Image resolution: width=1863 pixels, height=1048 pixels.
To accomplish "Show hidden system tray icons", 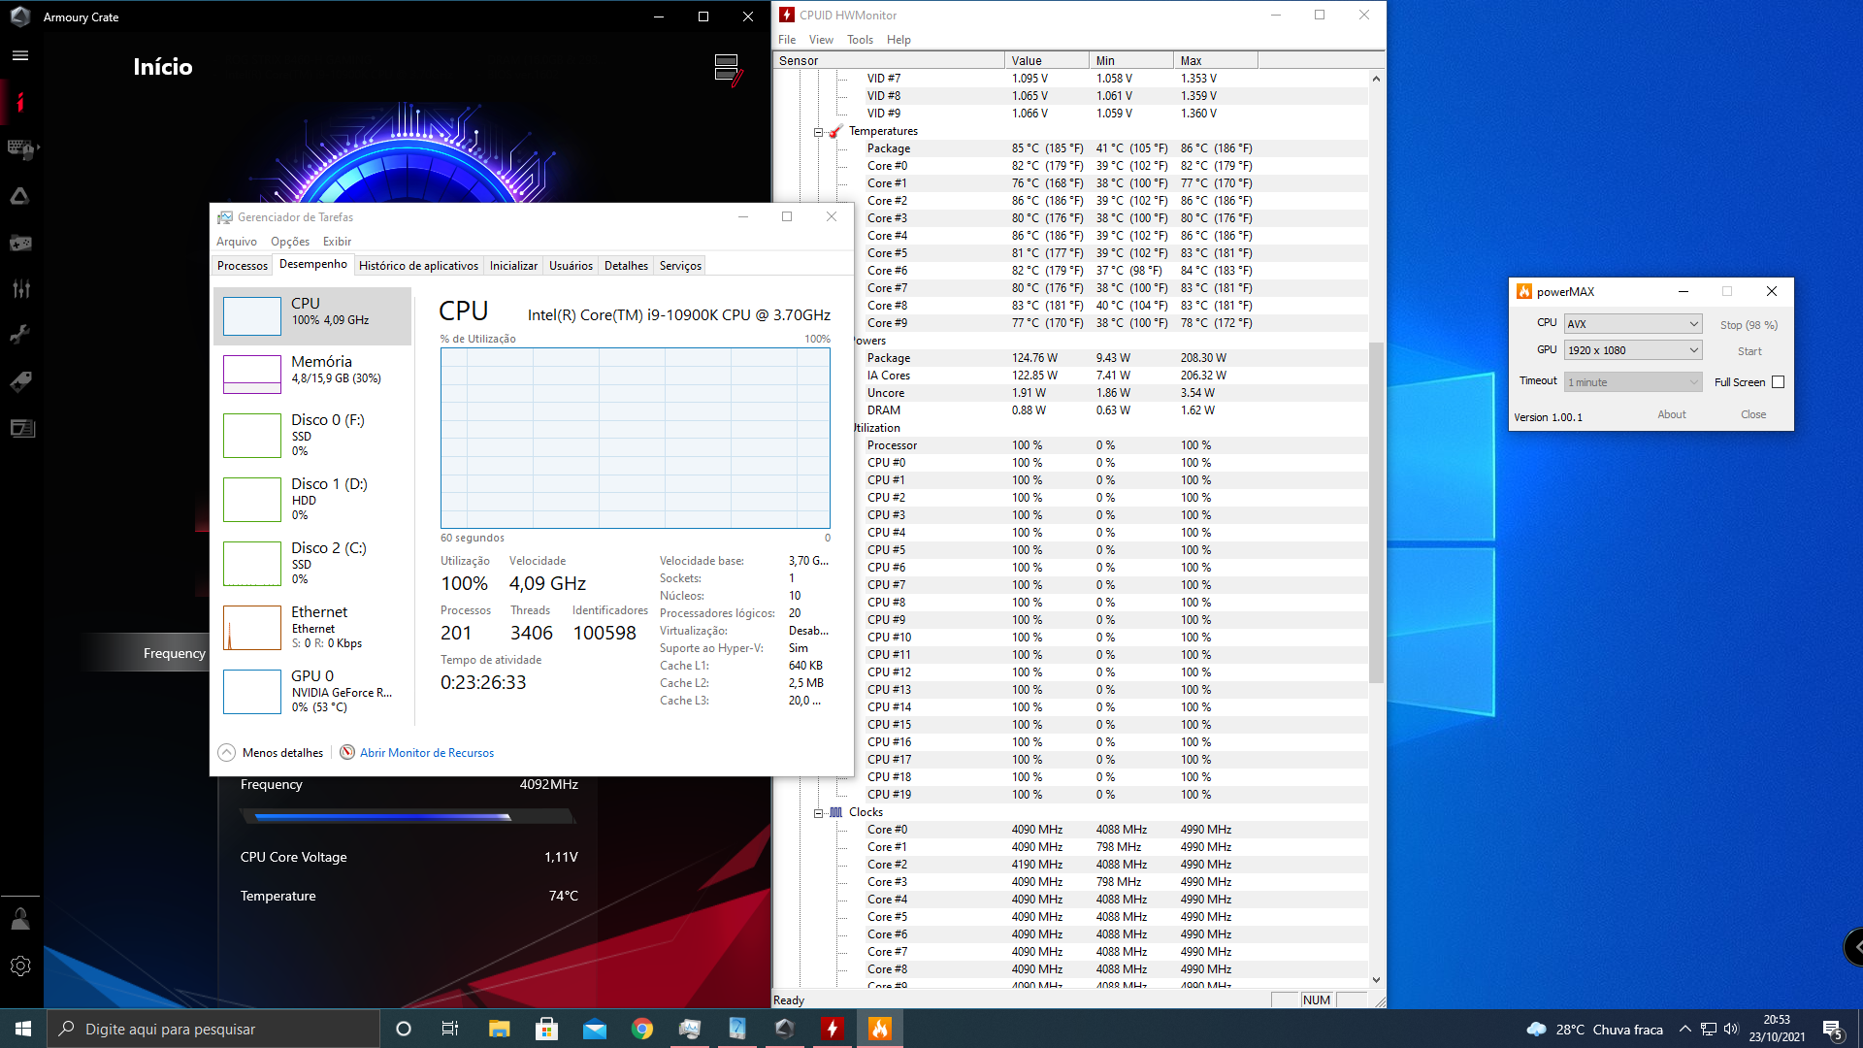I will click(x=1685, y=1029).
